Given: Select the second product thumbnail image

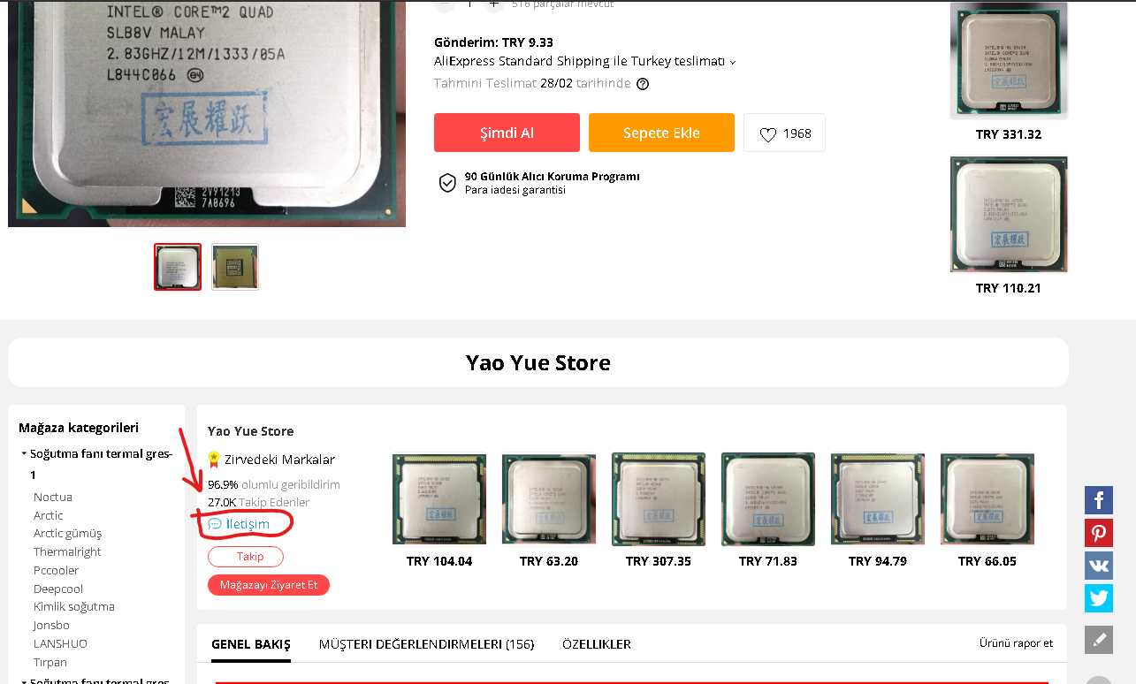Looking at the screenshot, I should click(235, 267).
